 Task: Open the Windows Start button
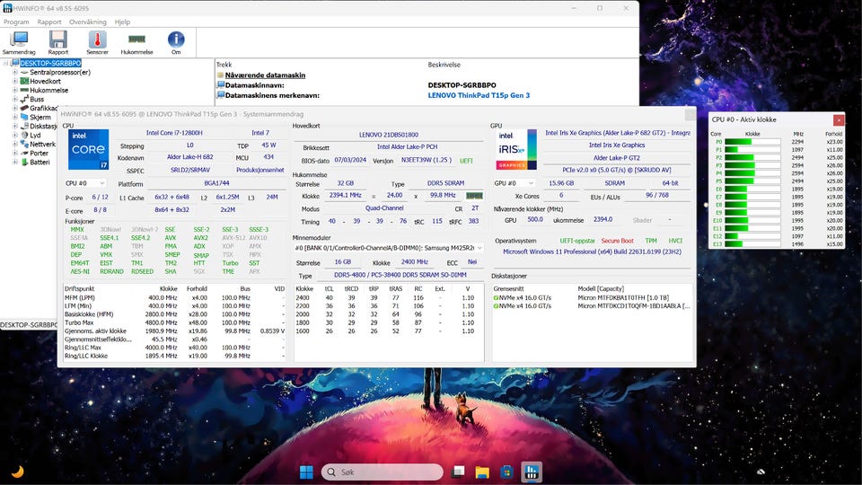[306, 472]
